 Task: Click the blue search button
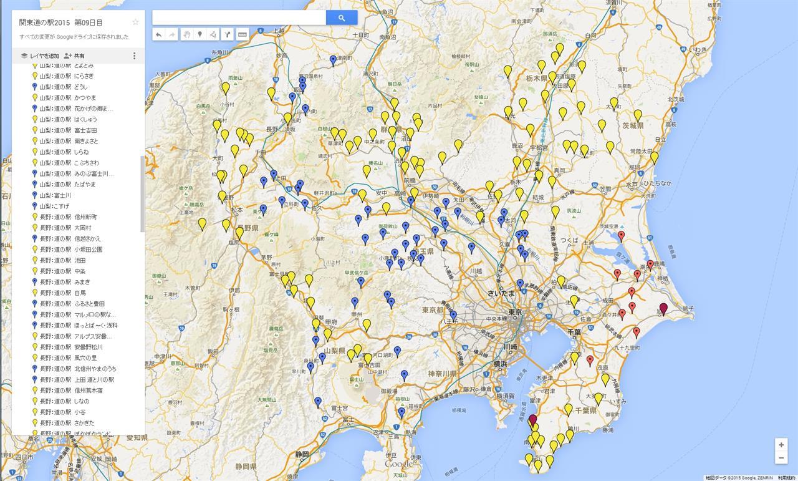click(x=342, y=17)
